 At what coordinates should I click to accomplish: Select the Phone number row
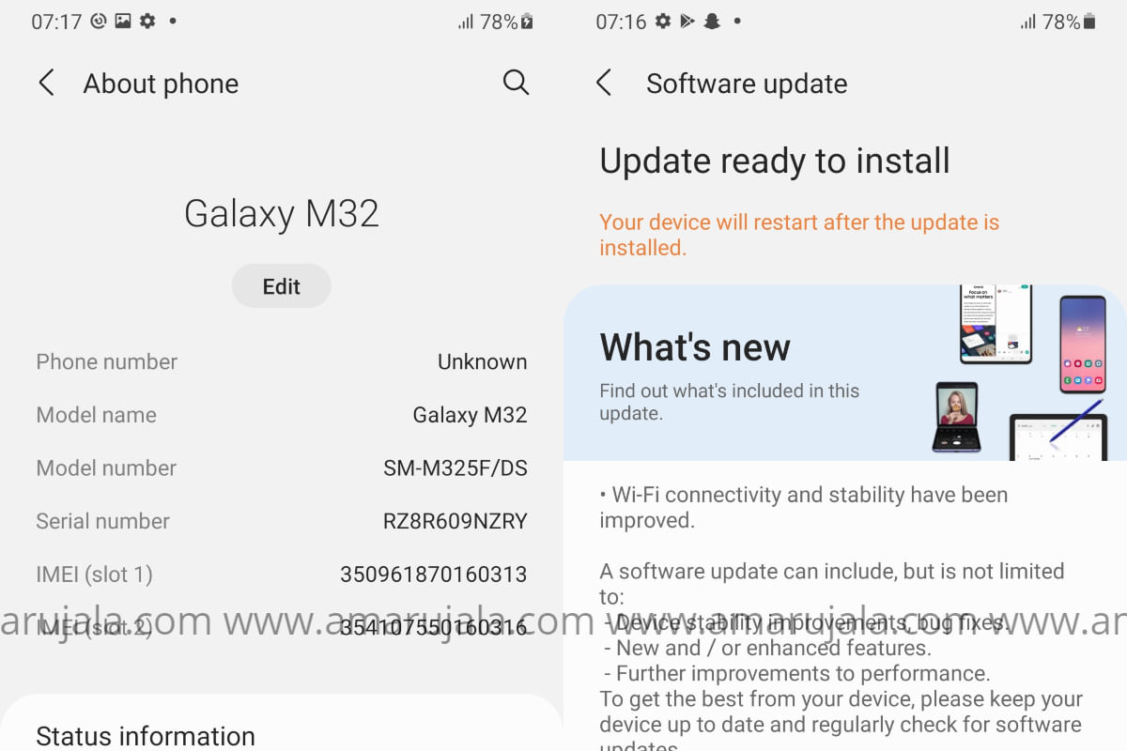[x=282, y=361]
